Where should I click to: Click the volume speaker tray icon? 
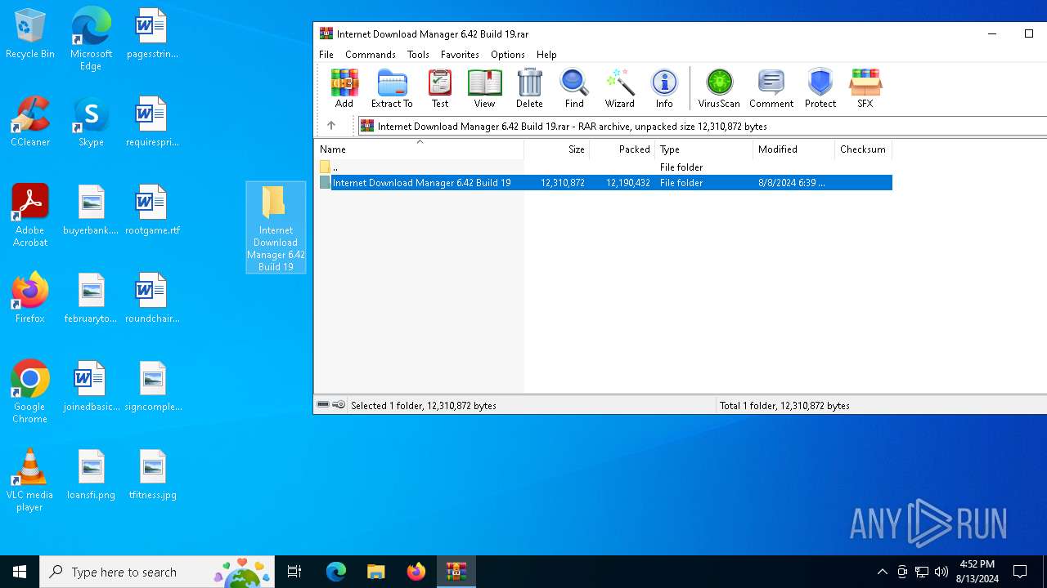point(941,572)
